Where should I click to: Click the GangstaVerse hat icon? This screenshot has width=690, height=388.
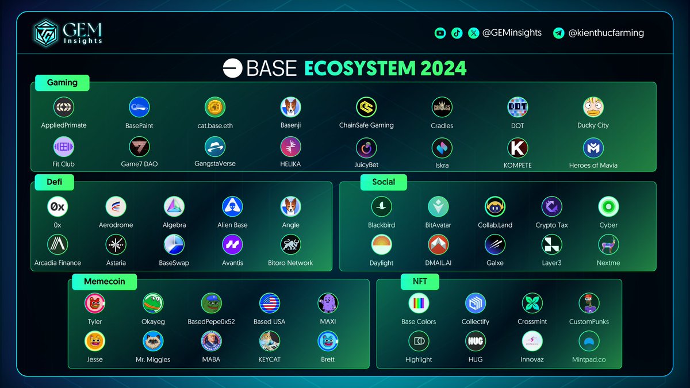click(x=215, y=147)
